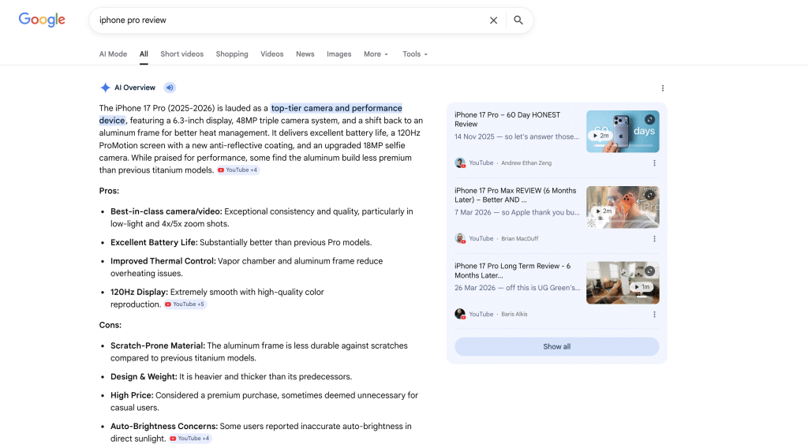
Task: Open options for Andrew Ethan Zeng video
Action: [x=654, y=163]
